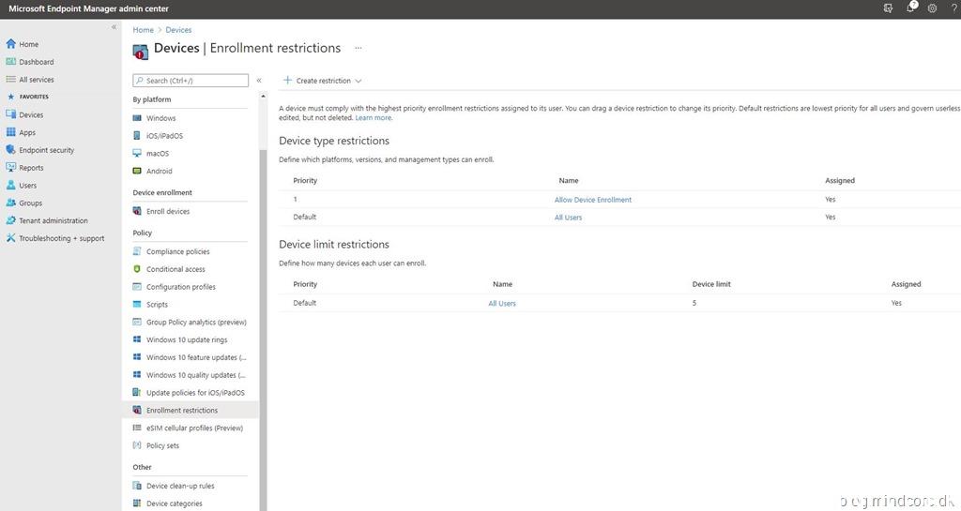This screenshot has height=511, width=961.
Task: Click the Apps grid icon in sidebar
Action: tap(11, 132)
